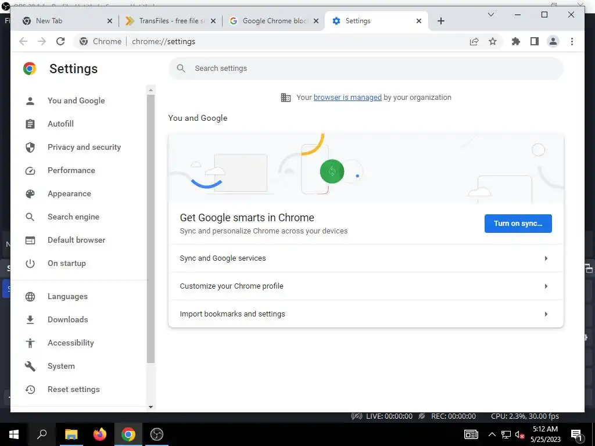Screen dimensions: 595x446
Task: Open File Explorer from the taskbar
Action: tap(71, 434)
